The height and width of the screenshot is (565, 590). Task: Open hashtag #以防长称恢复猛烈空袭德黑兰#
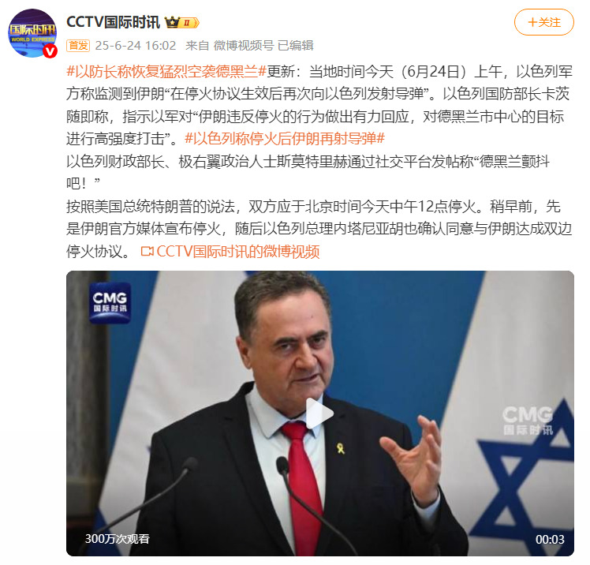click(166, 71)
